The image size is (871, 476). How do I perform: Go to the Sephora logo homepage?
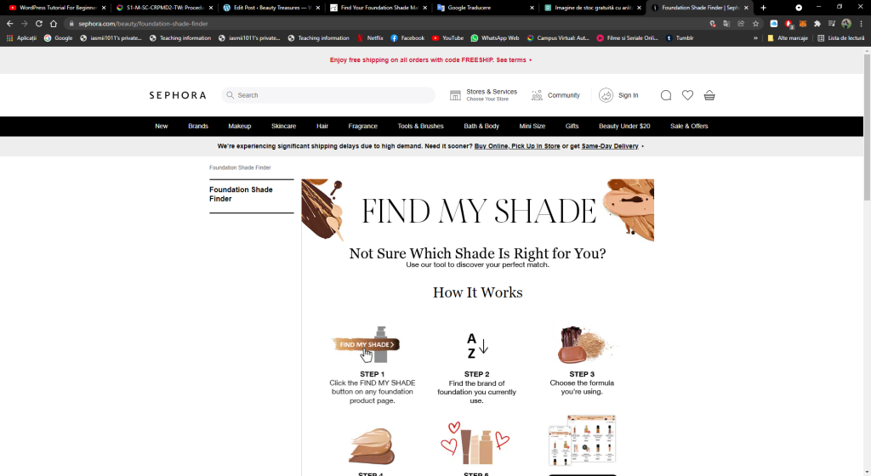[x=178, y=95]
